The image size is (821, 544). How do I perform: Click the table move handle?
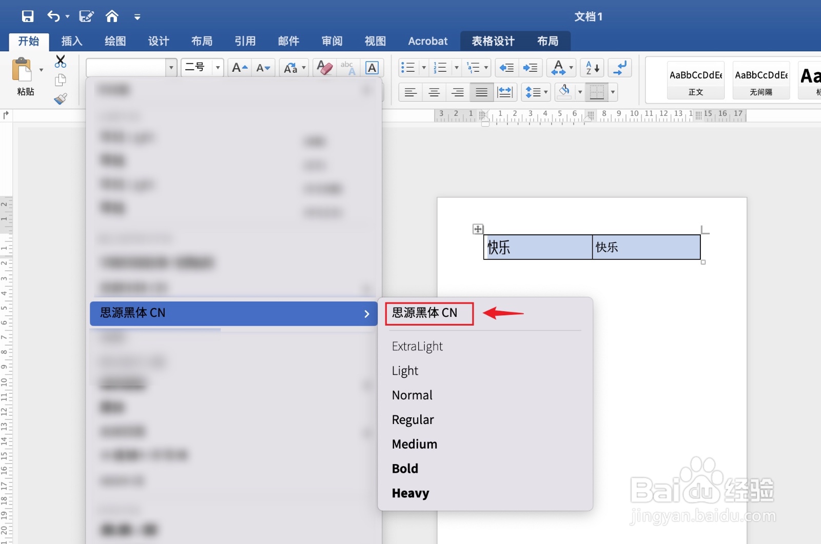478,229
